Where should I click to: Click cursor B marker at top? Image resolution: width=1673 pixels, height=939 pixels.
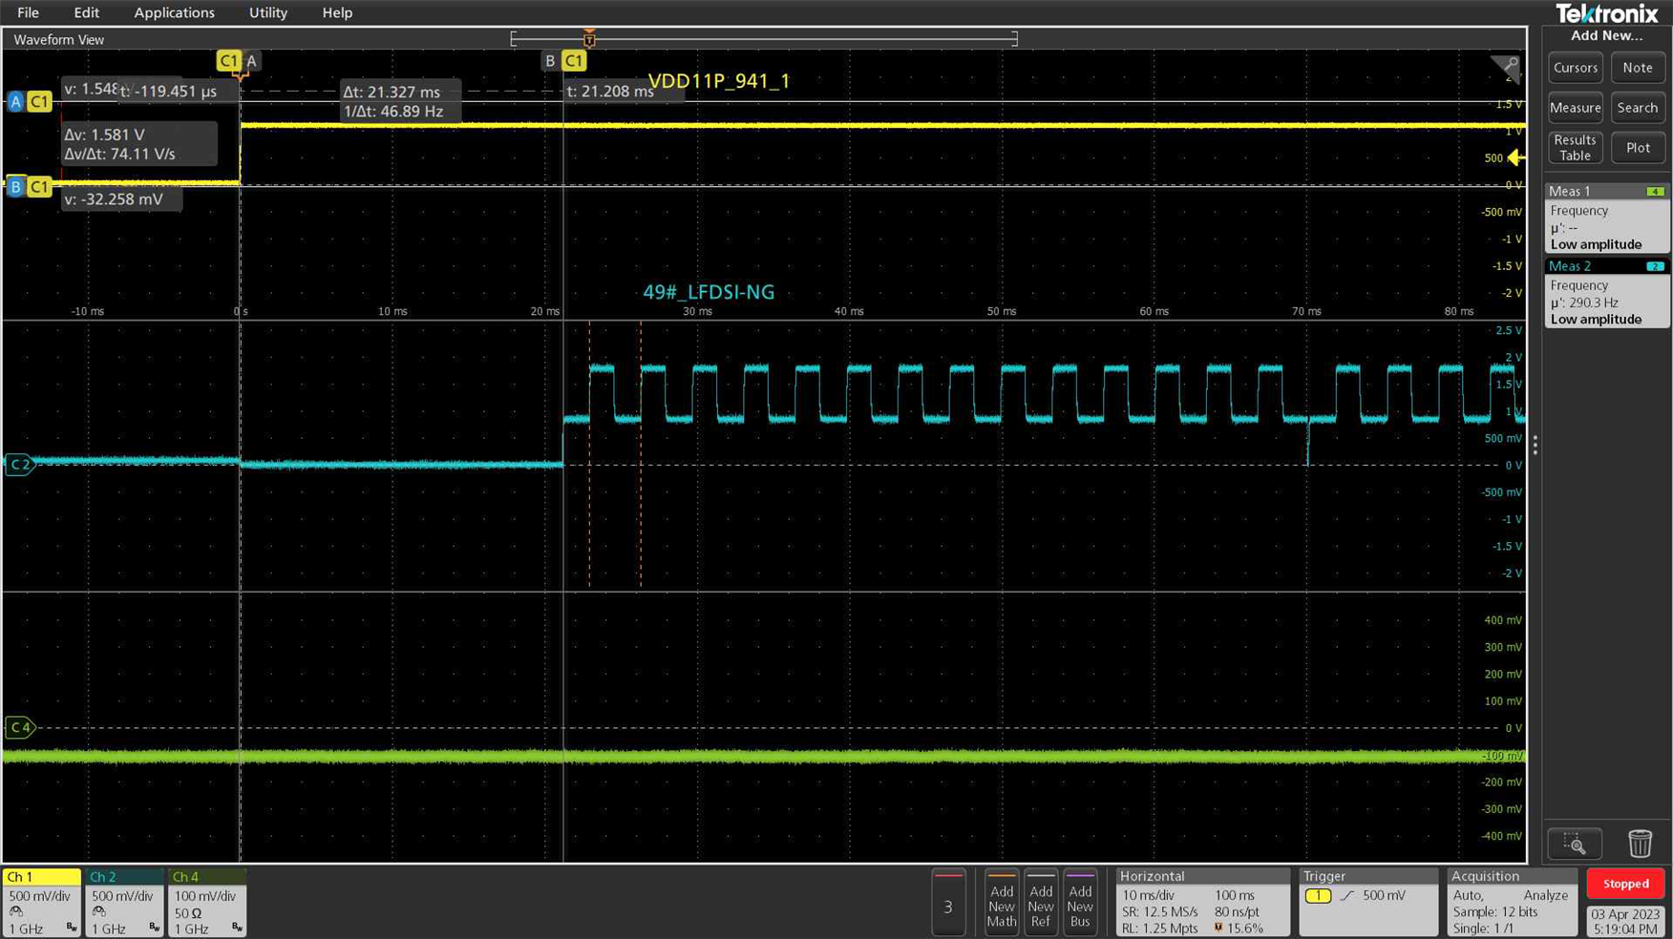[x=563, y=61]
